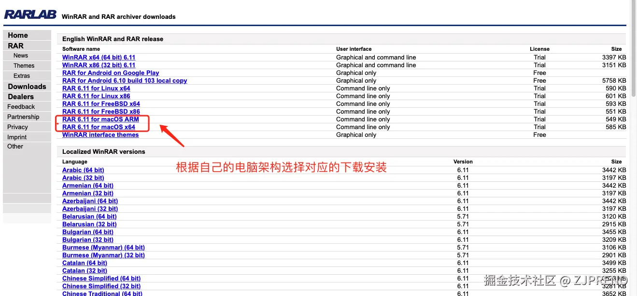Image resolution: width=637 pixels, height=296 pixels.
Task: Download RAR 6.11 for Linux x86
Action: click(x=96, y=96)
